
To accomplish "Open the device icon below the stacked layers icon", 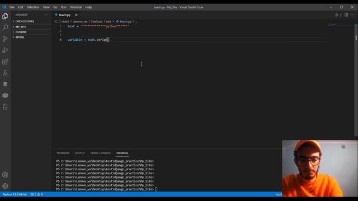I will pos(5,107).
